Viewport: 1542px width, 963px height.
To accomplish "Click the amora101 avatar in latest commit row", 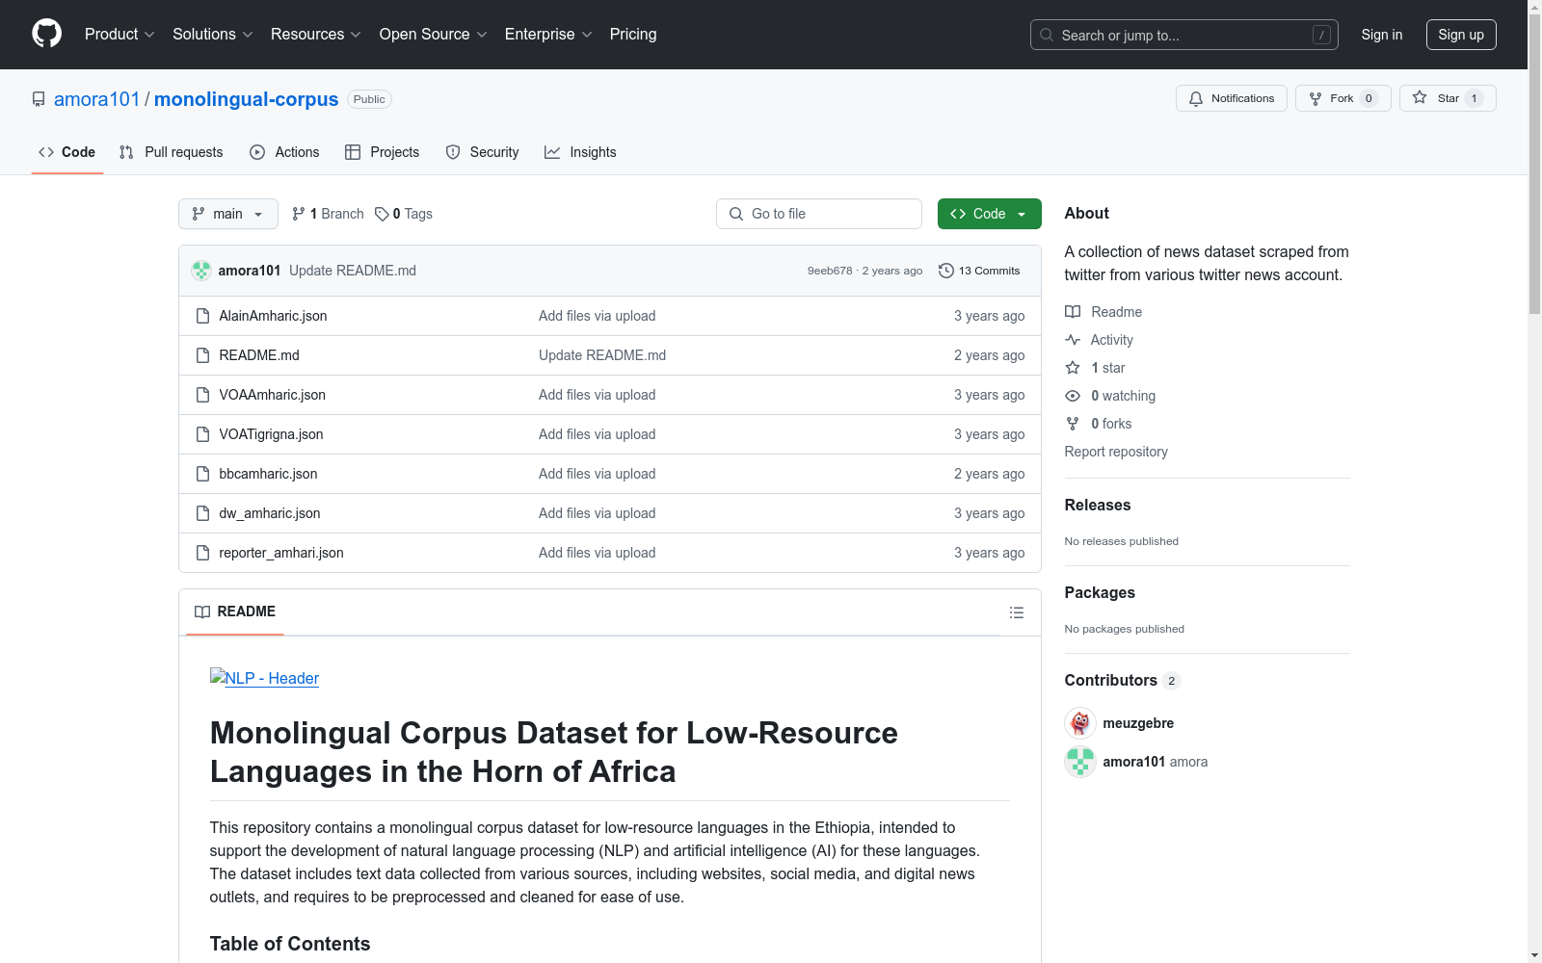I will (x=201, y=271).
